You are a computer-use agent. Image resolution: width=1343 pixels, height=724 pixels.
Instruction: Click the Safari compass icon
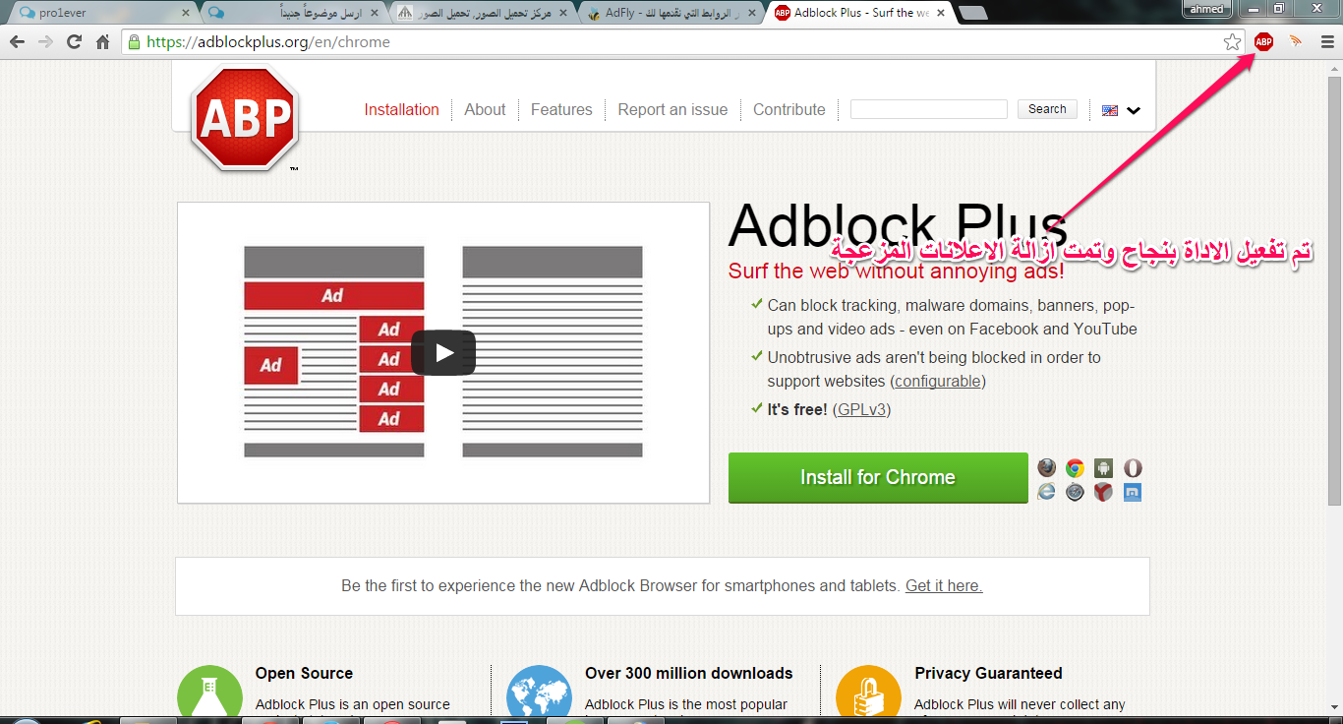click(1075, 492)
